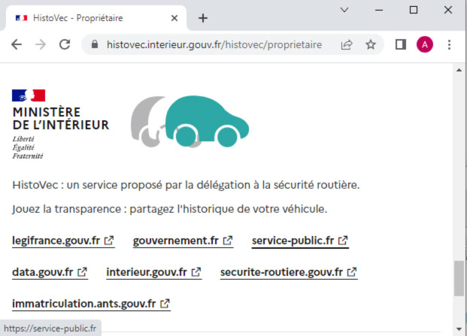This screenshot has height=336, width=467.
Task: Open the browser side panel
Action: coord(401,44)
